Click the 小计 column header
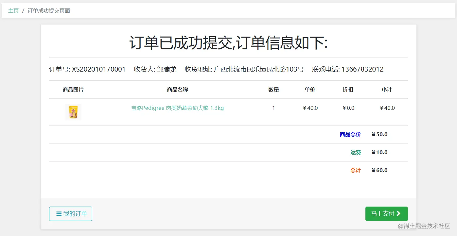 click(387, 90)
